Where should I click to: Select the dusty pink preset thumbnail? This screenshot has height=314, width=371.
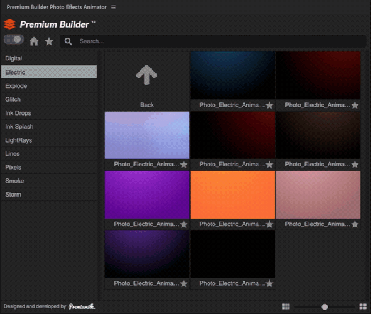318,195
